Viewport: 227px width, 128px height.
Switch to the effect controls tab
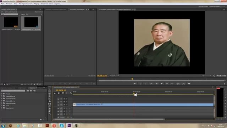pos(55,10)
